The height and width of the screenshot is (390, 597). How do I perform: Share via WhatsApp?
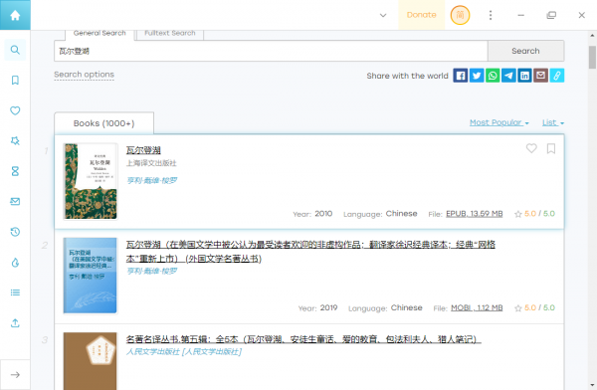coord(493,76)
